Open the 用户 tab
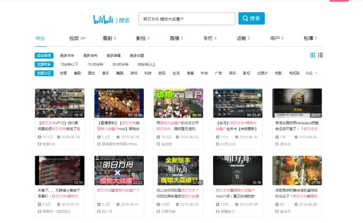This screenshot has height=223, width=363. click(x=277, y=38)
